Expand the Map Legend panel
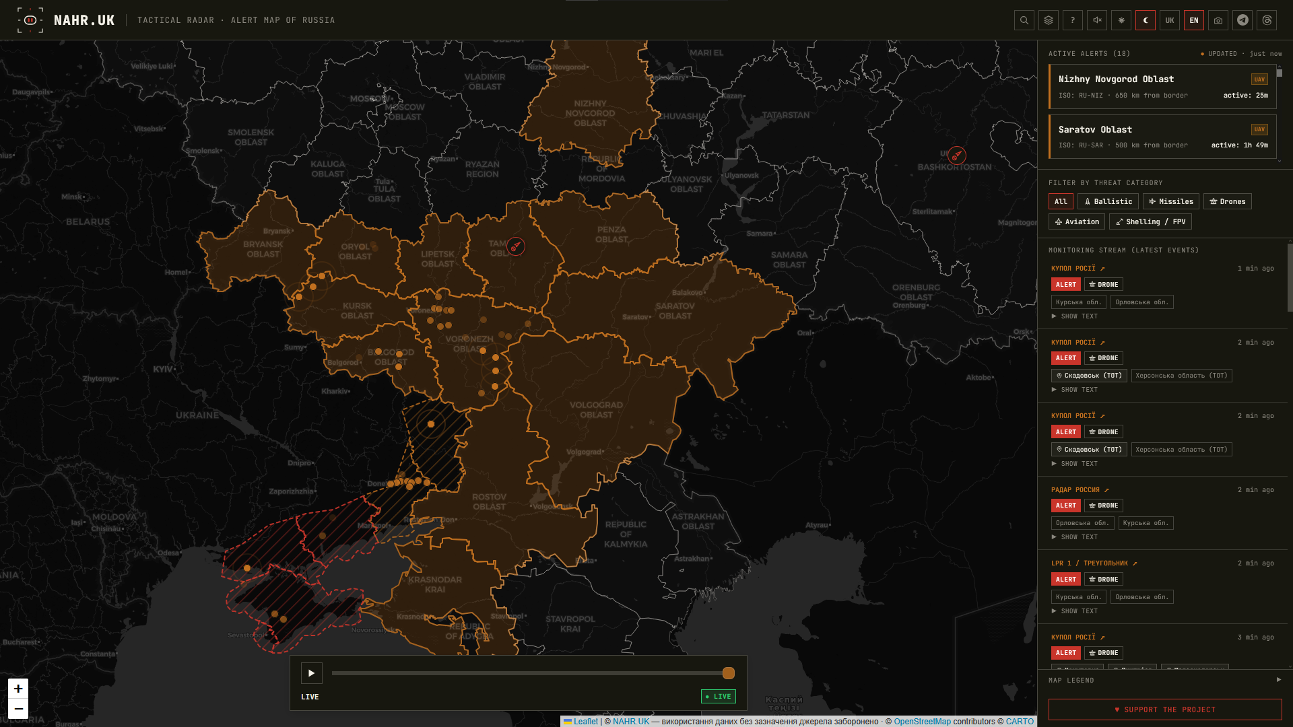1293x727 pixels. pos(1164,680)
